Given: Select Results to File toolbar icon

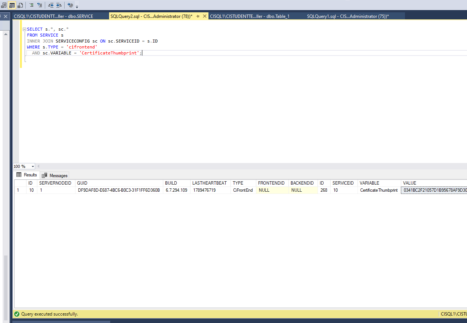Looking at the screenshot, I should tap(20, 5).
